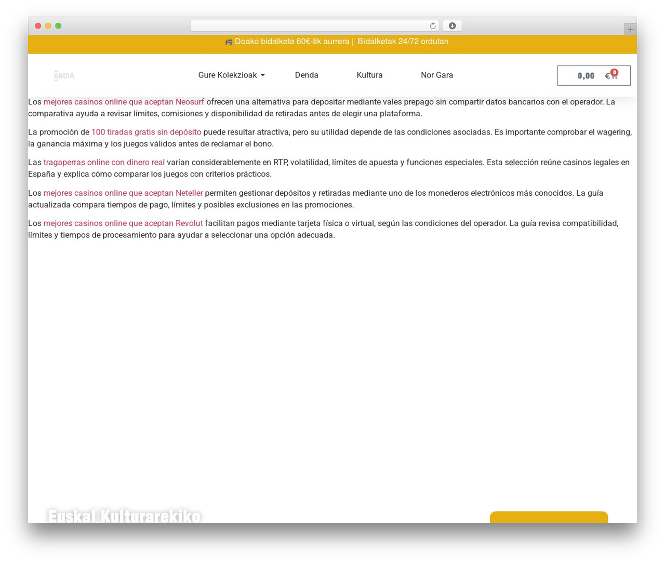Open the 100 tiradas gratis sin depósito link
The width and height of the screenshot is (665, 563).
click(146, 132)
